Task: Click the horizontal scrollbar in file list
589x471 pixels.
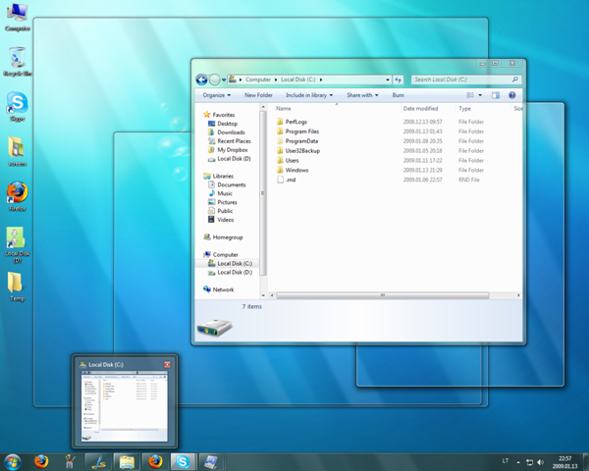Action: (x=383, y=295)
